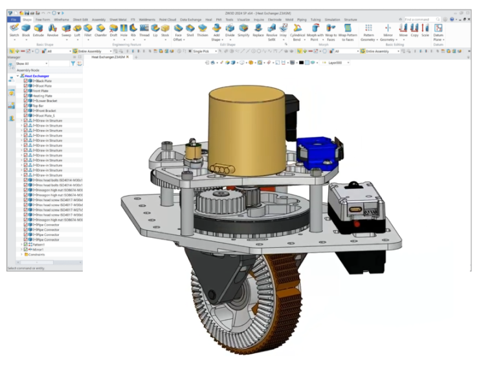Activate the Revolve tool
This screenshot has width=481, height=366.
(x=52, y=30)
